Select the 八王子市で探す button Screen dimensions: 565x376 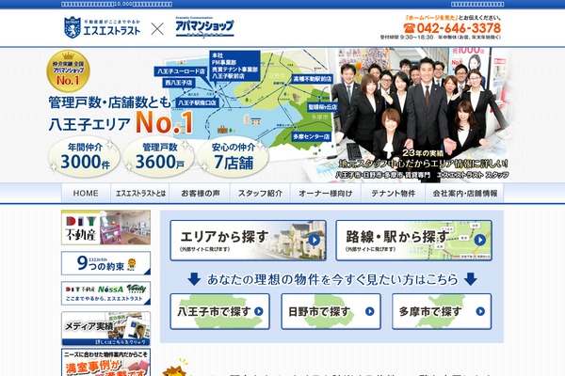pyautogui.click(x=219, y=311)
